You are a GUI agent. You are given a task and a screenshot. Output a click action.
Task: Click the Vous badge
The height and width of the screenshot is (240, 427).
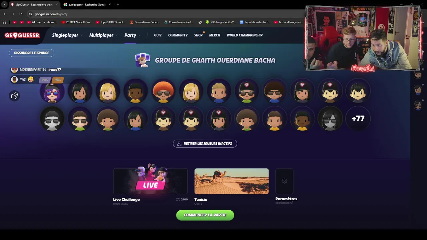[x=45, y=80]
